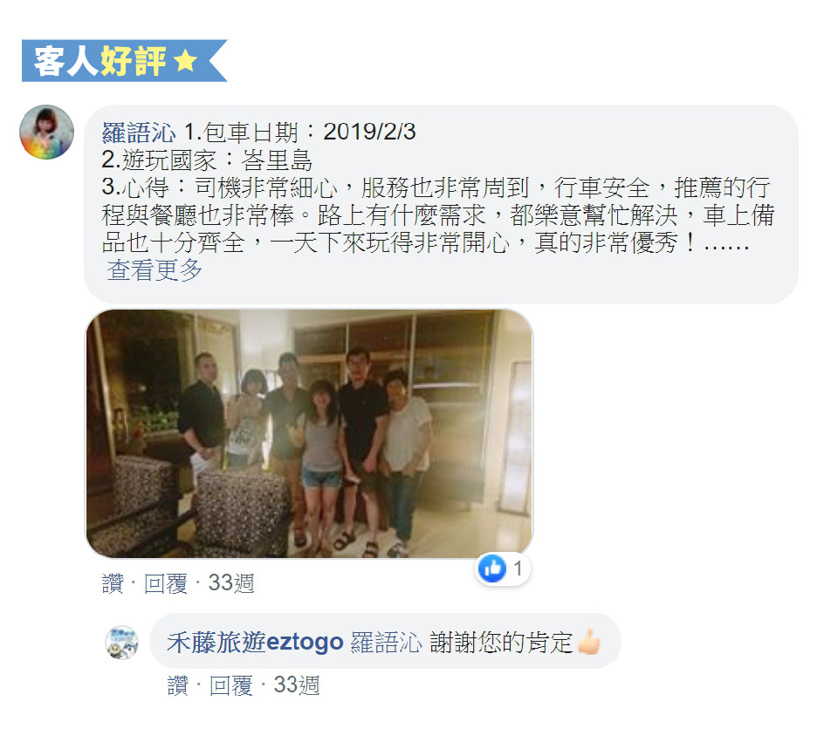Viewport: 824px width, 749px height.
Task: Open the group photo attachment
Action: pos(309,433)
